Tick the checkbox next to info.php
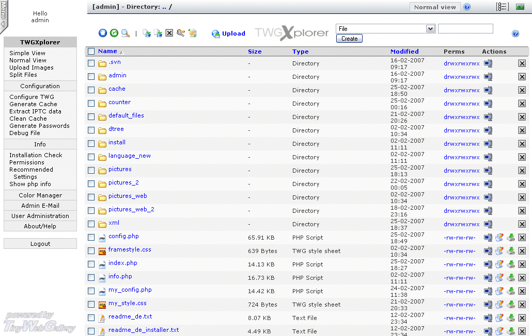 pos(91,278)
